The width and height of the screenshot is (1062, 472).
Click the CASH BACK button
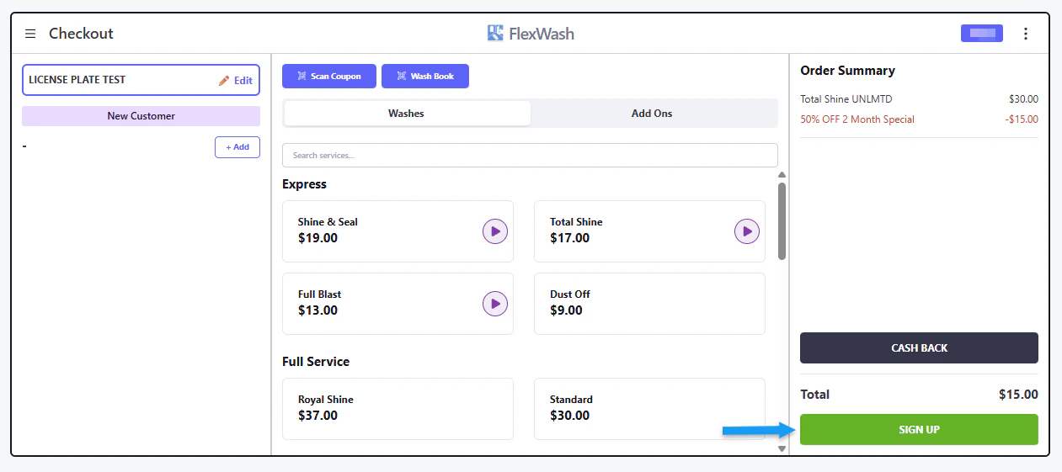919,347
